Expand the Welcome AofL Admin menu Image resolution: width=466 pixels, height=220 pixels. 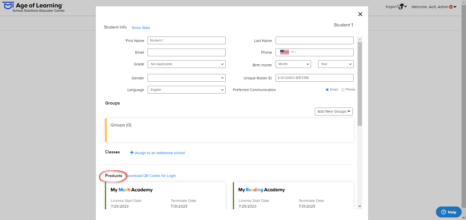tap(434, 7)
